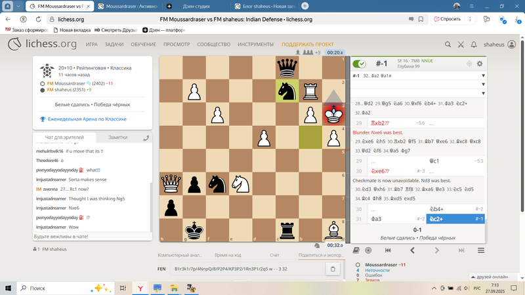
Task: Open the analysis hamburger menu
Action: [x=481, y=250]
